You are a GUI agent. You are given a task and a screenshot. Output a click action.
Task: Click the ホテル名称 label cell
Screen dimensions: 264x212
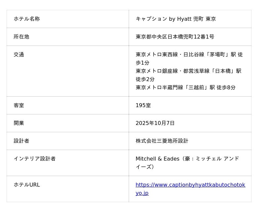pyautogui.click(x=27, y=19)
